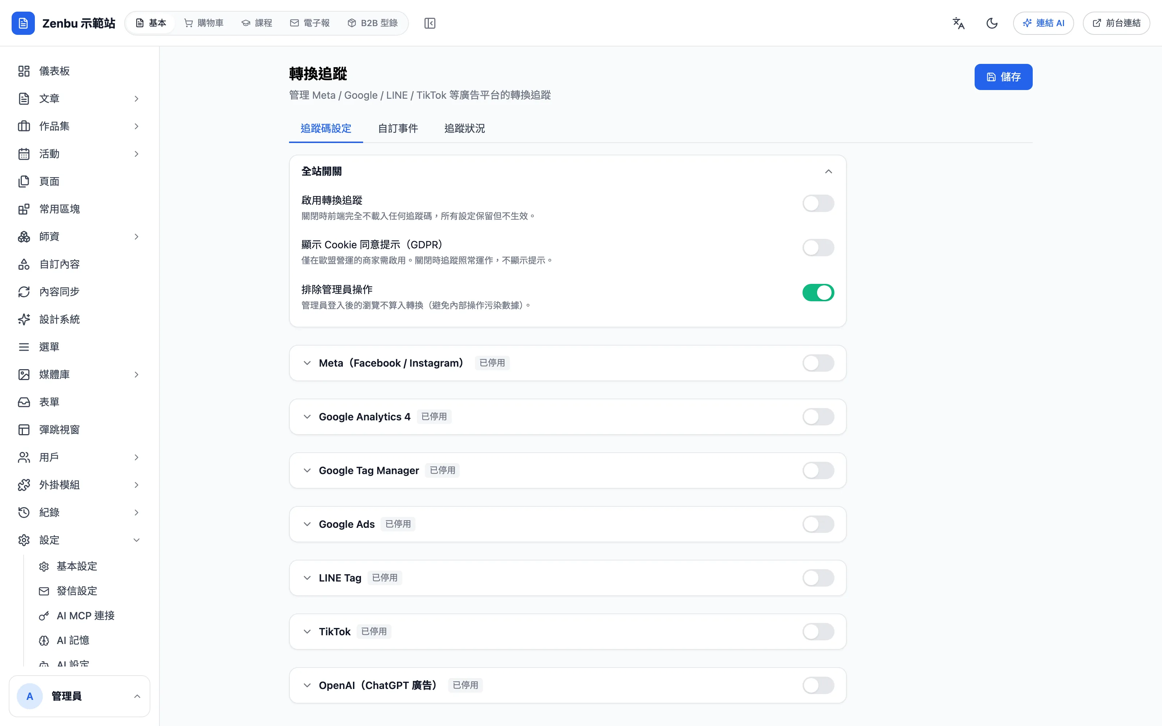Switch to the 自訂事件 tab
This screenshot has height=726, width=1162.
pos(398,128)
